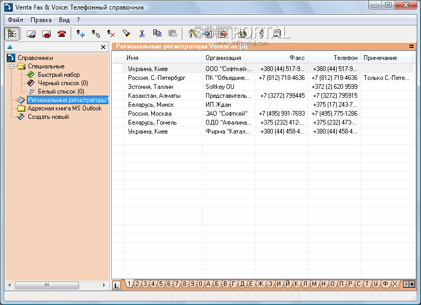
Task: Sort by the Факс column header
Action: tap(281, 58)
